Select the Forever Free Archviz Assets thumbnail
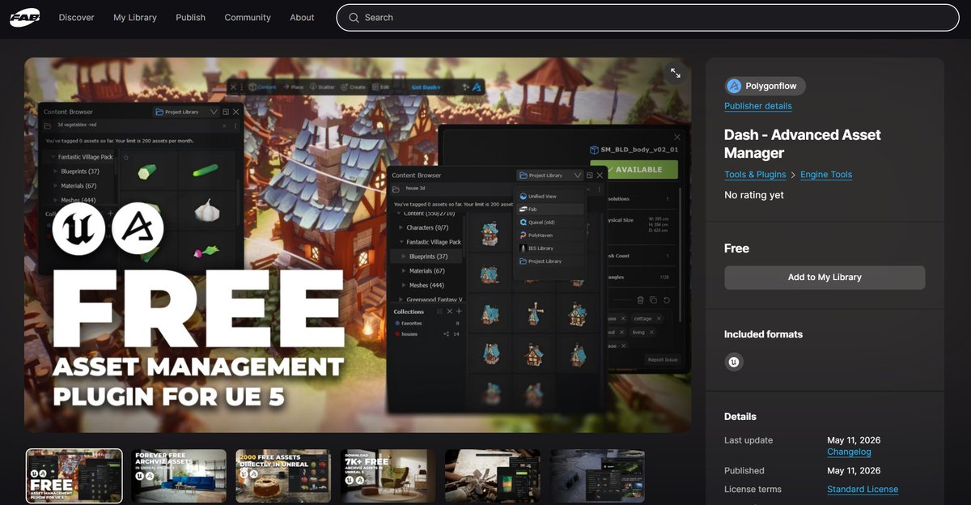 point(179,477)
